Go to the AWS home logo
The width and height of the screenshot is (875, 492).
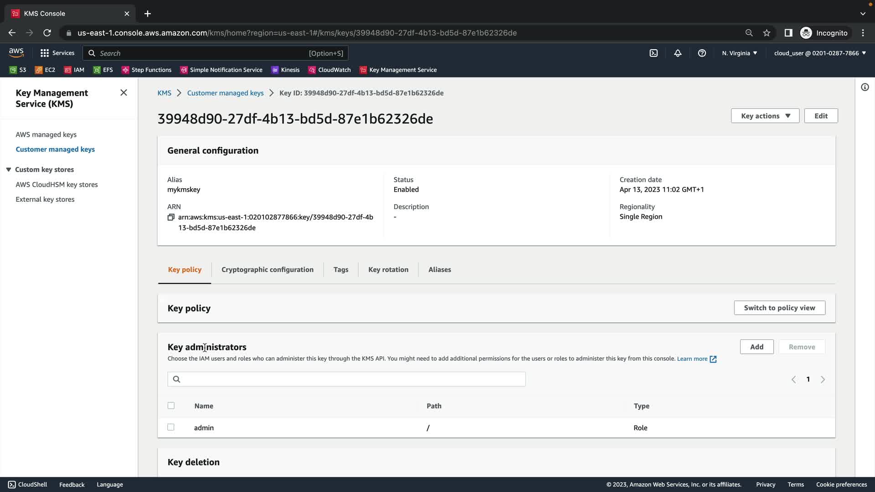tap(16, 53)
